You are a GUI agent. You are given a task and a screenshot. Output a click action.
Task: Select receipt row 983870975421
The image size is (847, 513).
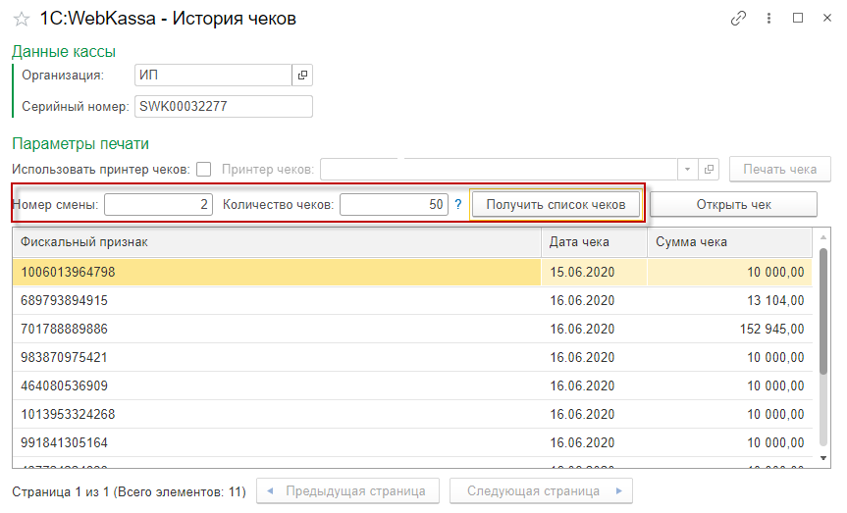[412, 357]
